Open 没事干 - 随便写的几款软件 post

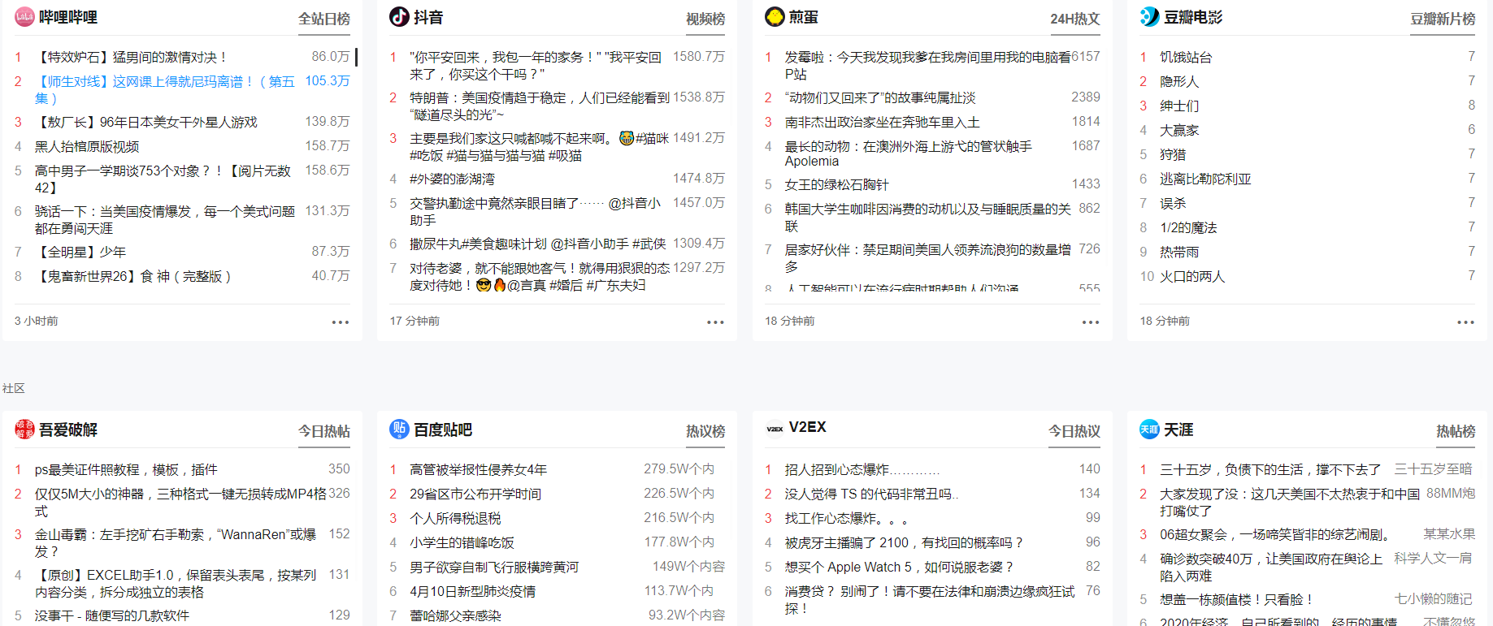click(x=112, y=615)
